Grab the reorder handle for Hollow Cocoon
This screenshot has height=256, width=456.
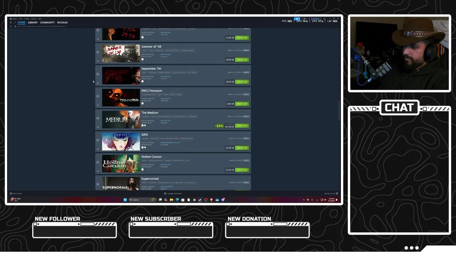coord(98,162)
